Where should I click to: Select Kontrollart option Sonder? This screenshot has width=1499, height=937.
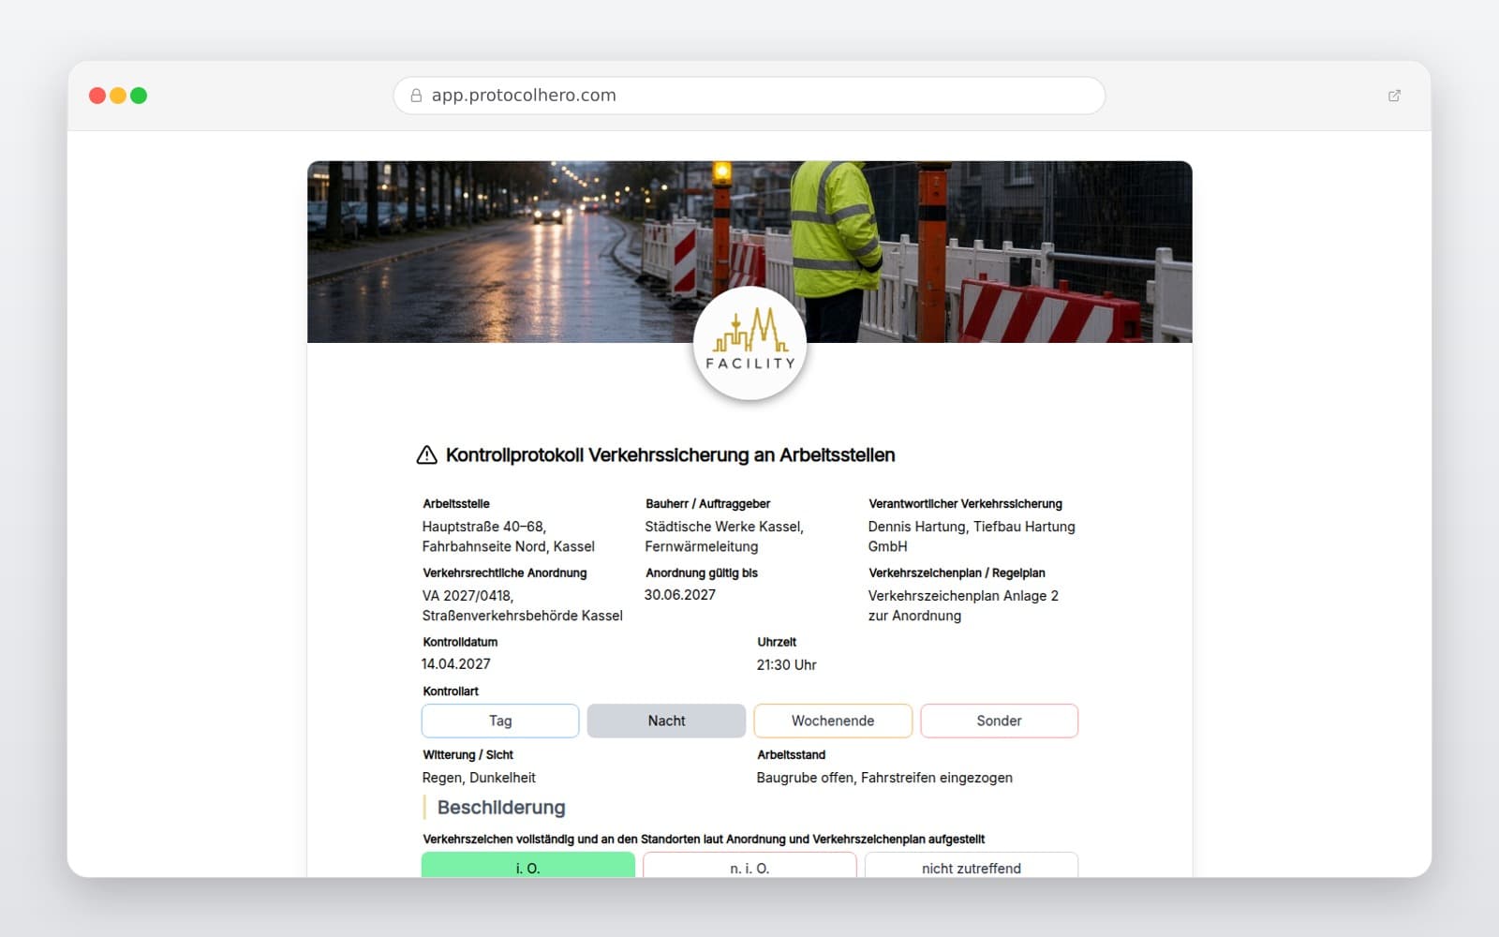click(999, 721)
